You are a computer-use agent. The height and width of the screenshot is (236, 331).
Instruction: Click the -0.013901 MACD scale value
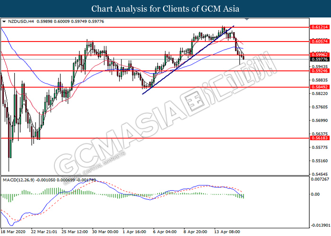320,225
